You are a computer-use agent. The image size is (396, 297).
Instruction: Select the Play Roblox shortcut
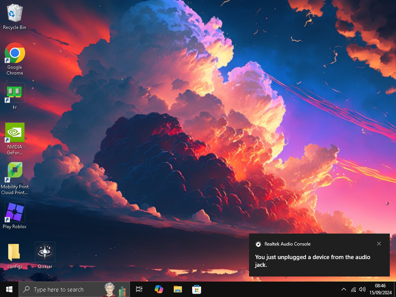pyautogui.click(x=15, y=215)
